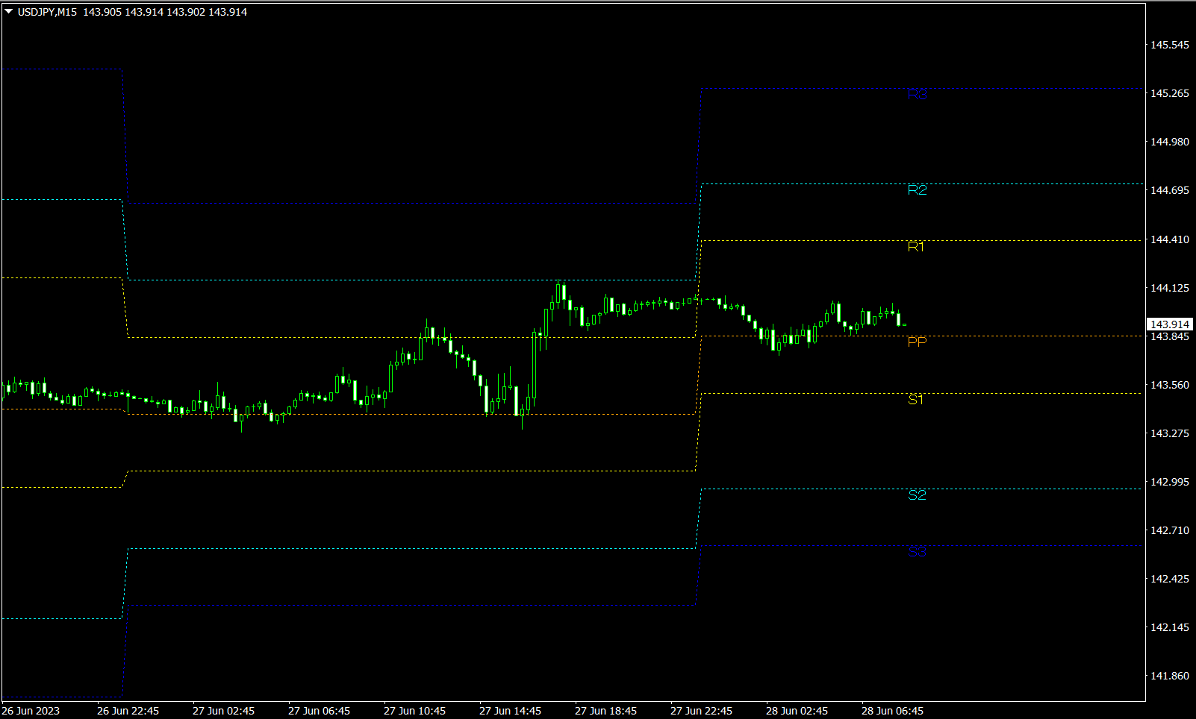
Task: Select the R1 pivot level label
Action: [916, 247]
